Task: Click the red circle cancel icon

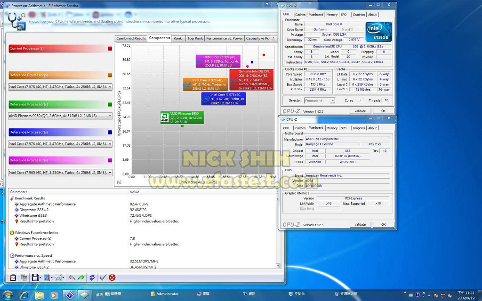Action: 112,277
